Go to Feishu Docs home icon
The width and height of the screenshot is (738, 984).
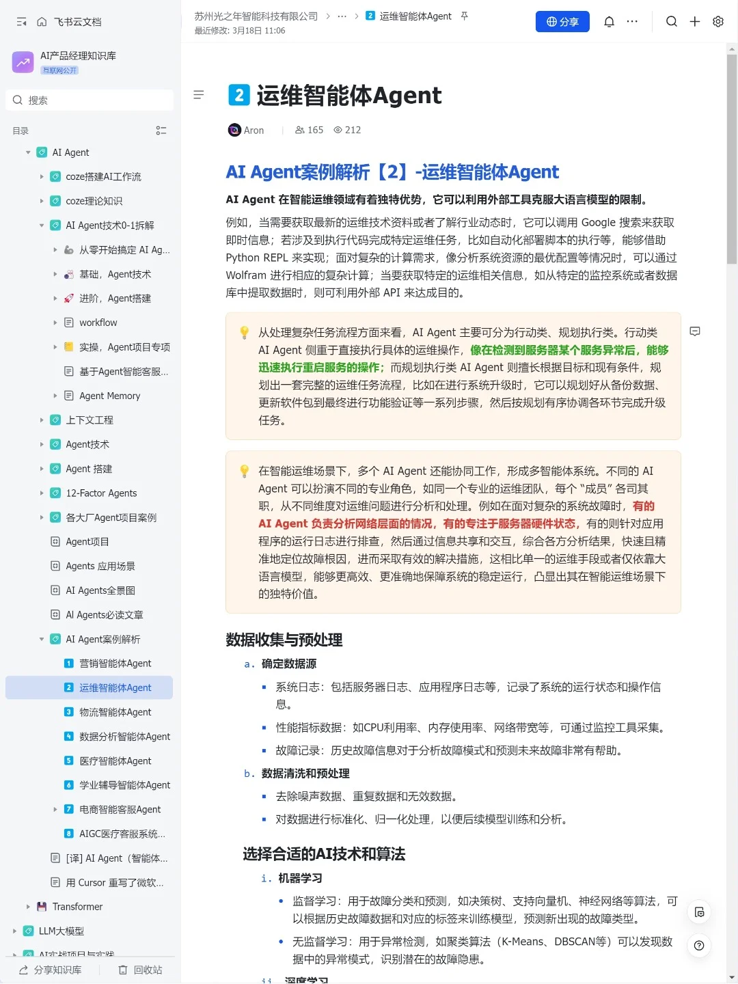pyautogui.click(x=42, y=22)
